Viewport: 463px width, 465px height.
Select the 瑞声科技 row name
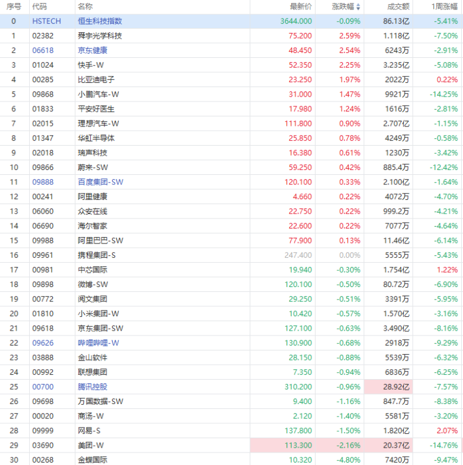pyautogui.click(x=92, y=153)
